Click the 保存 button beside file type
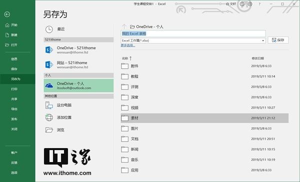 pyautogui.click(x=278, y=40)
